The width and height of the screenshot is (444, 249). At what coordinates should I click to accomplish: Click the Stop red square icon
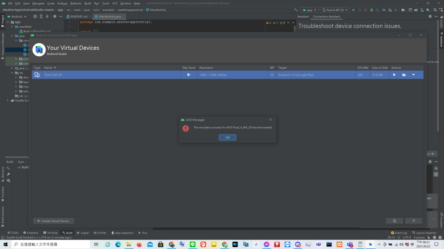pos(395,10)
